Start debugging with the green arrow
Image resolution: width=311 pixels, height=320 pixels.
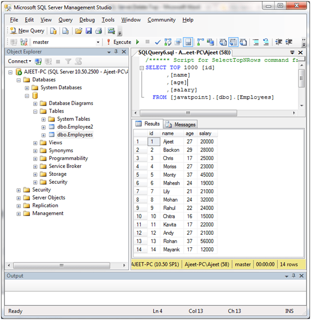pos(138,42)
